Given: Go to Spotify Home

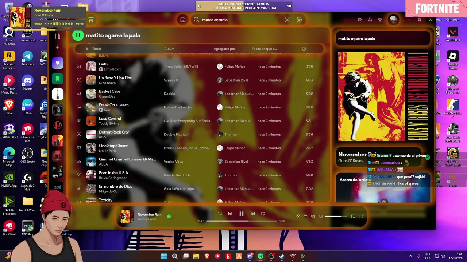Looking at the screenshot, I should tap(183, 20).
